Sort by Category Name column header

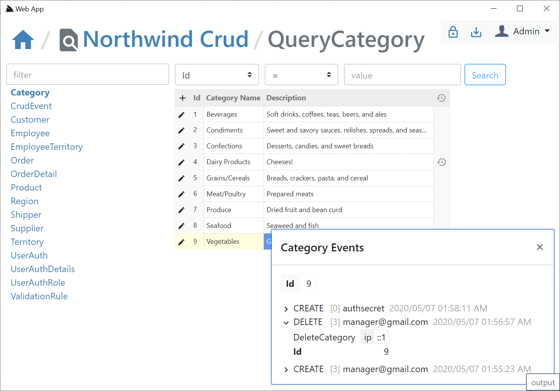click(x=233, y=98)
